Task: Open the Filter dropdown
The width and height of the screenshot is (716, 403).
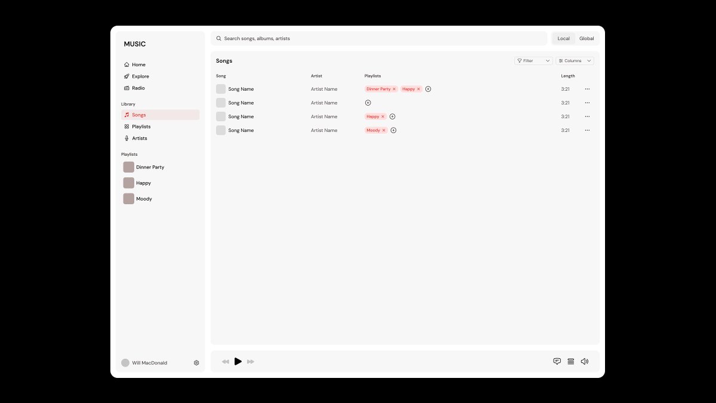Action: click(533, 61)
